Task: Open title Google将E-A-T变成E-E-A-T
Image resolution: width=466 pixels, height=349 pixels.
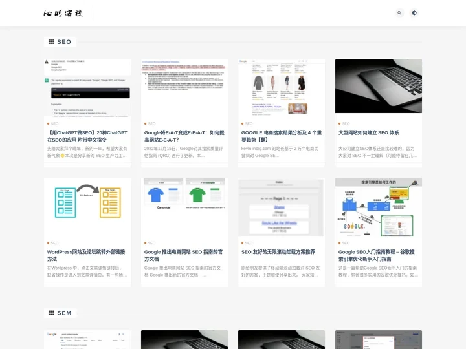Action: coord(184,136)
